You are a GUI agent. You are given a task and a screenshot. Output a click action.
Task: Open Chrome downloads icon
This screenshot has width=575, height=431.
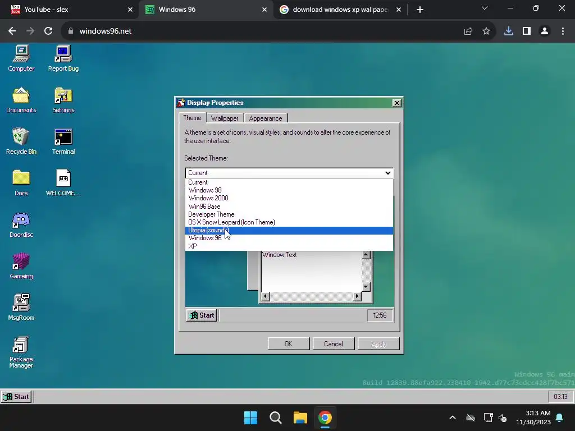pos(508,31)
